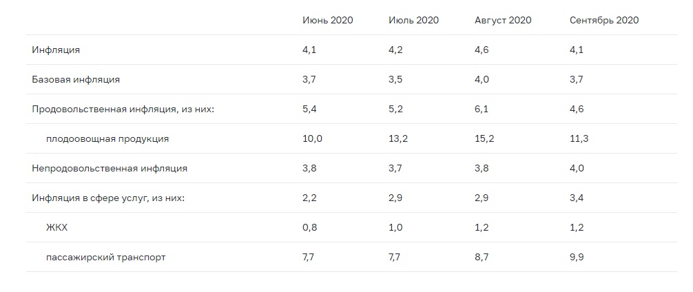Click the Инфляция row label
Viewport: 693px width, 292px height.
56,50
